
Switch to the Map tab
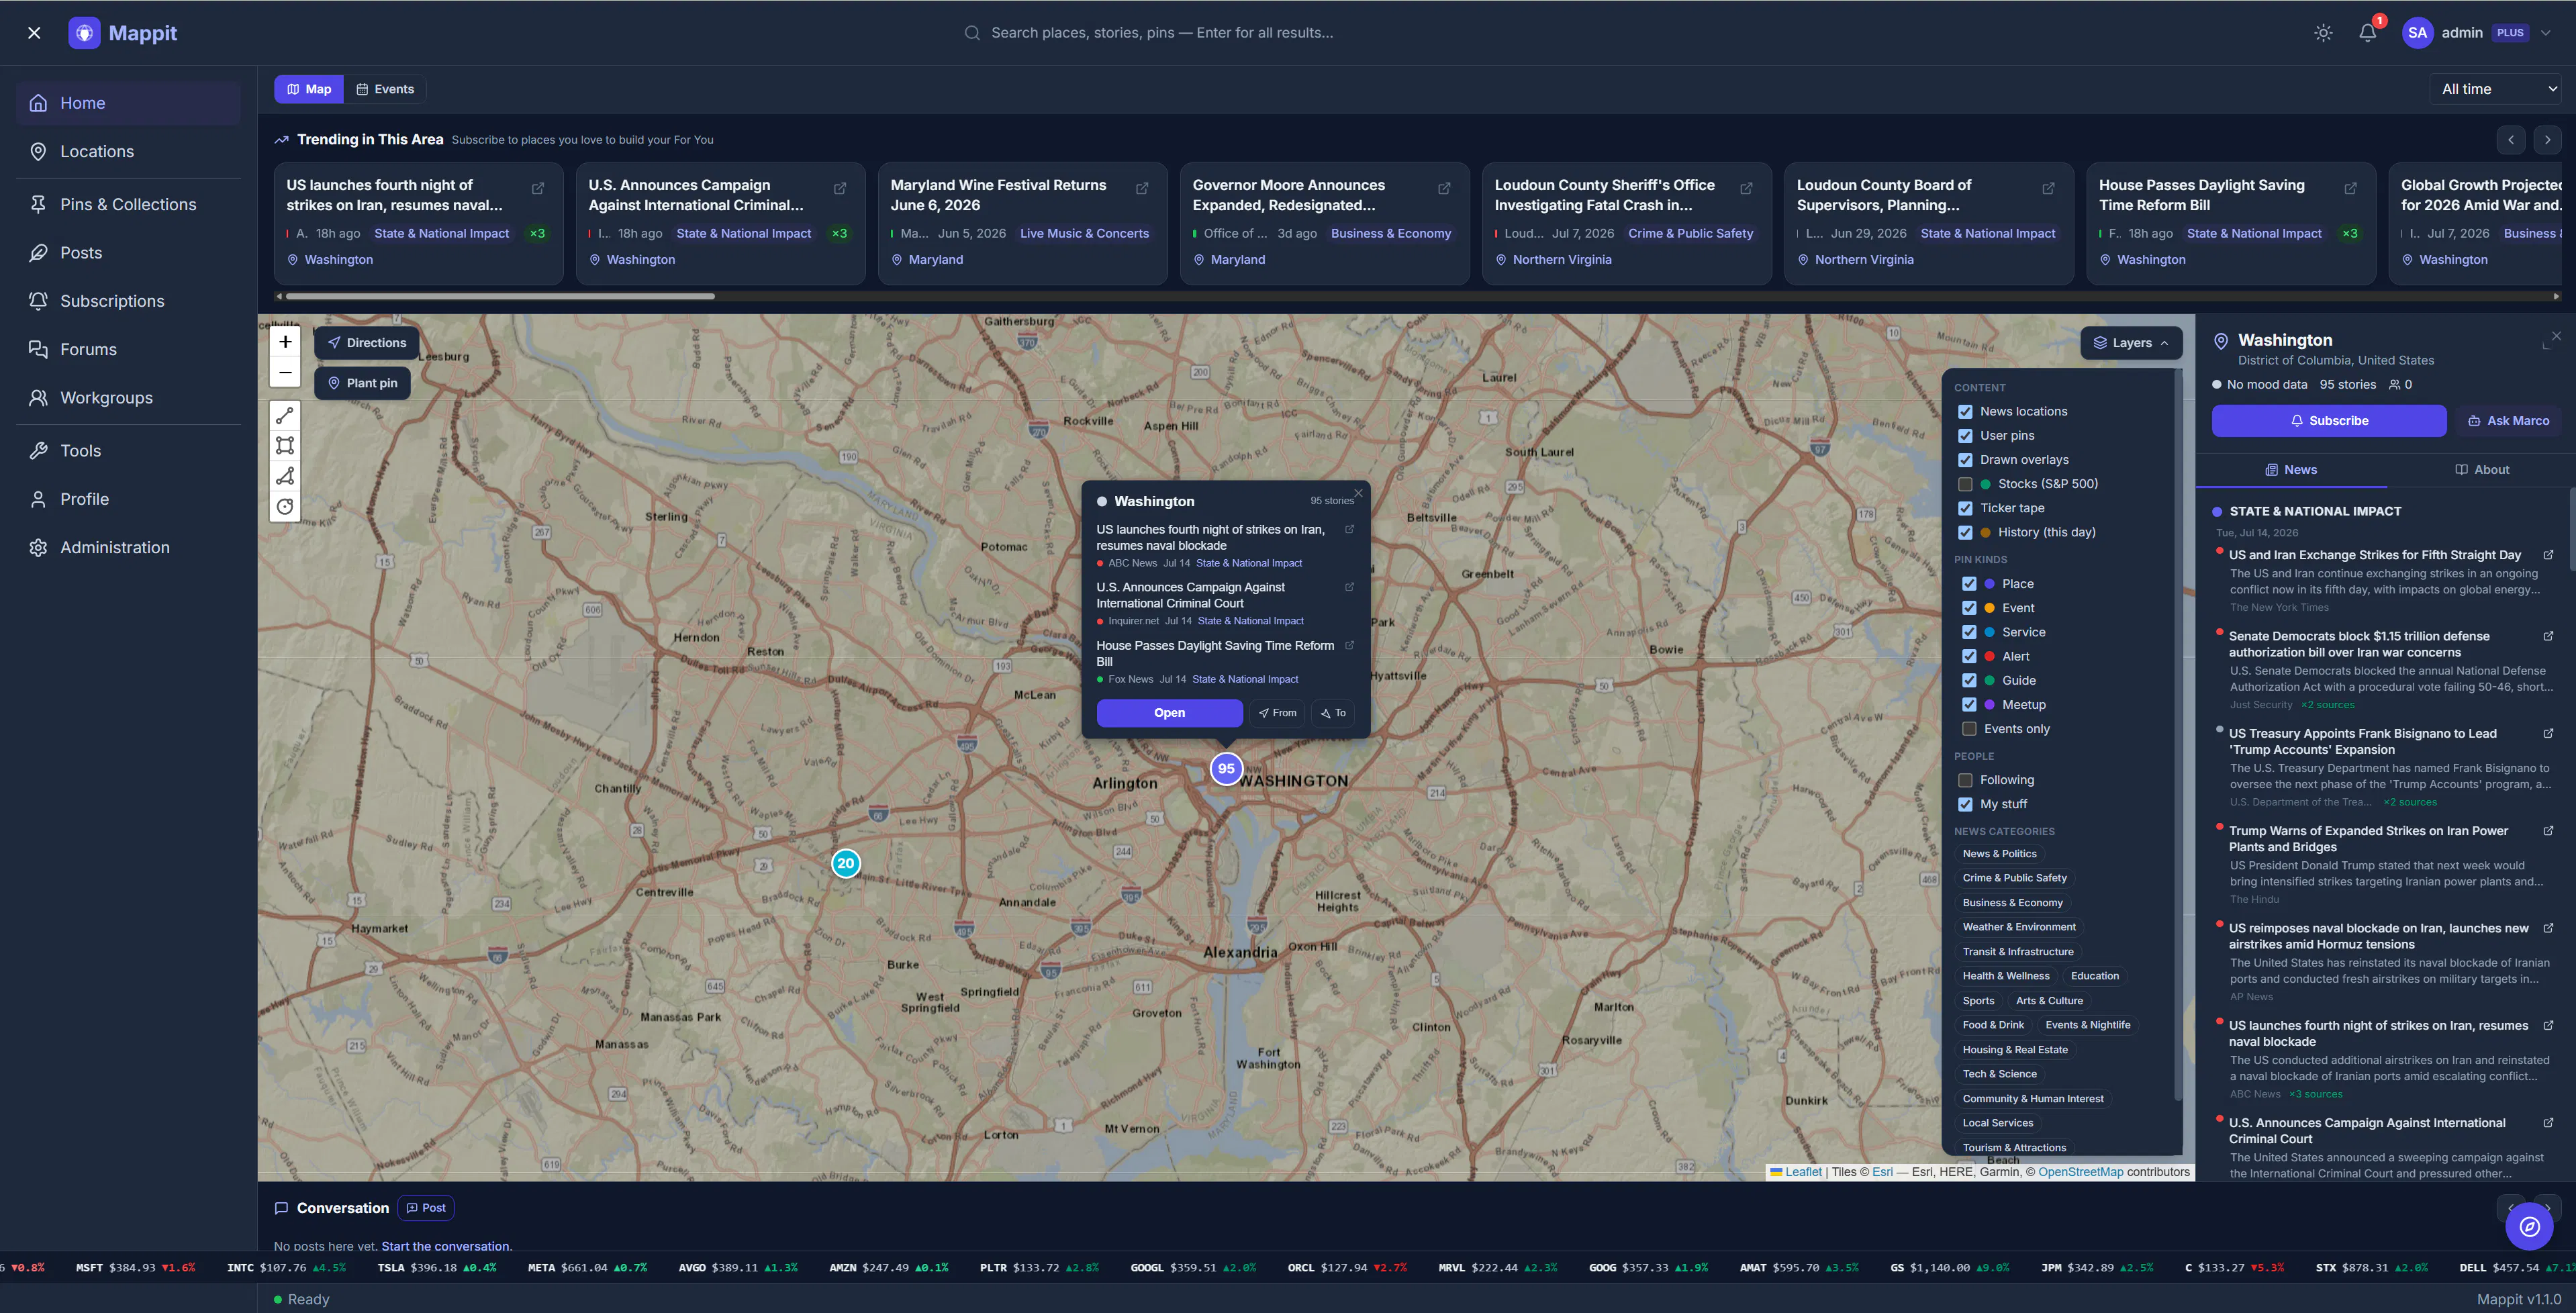pyautogui.click(x=309, y=89)
